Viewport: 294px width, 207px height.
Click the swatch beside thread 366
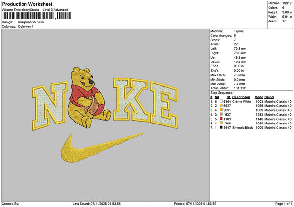click(x=221, y=123)
